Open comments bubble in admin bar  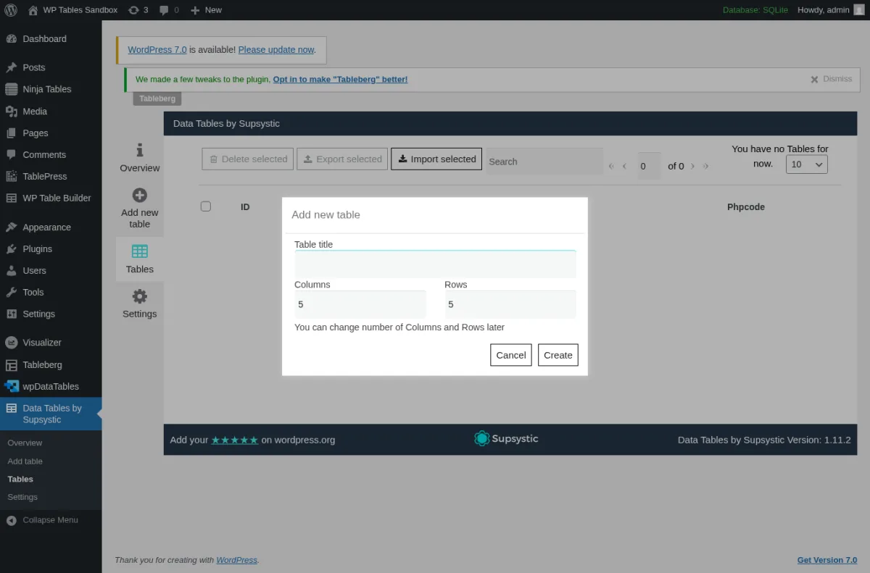165,10
